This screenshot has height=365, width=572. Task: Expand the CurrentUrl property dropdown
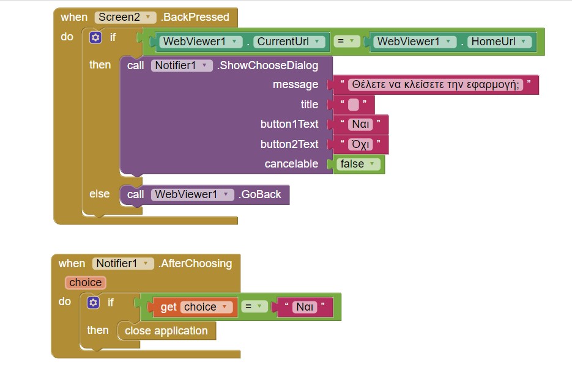316,42
